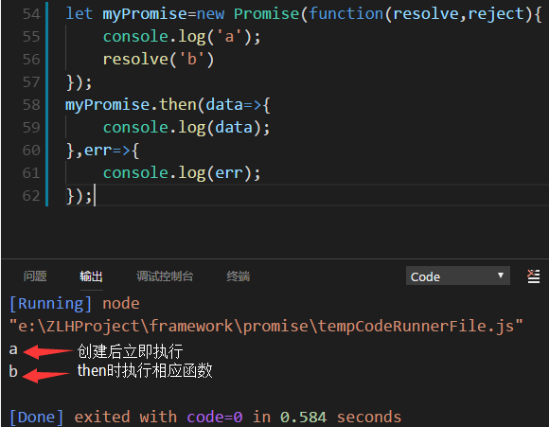
Task: Click output line 'a'
Action: [x=13, y=349]
